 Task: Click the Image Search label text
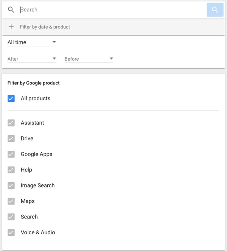click(37, 186)
